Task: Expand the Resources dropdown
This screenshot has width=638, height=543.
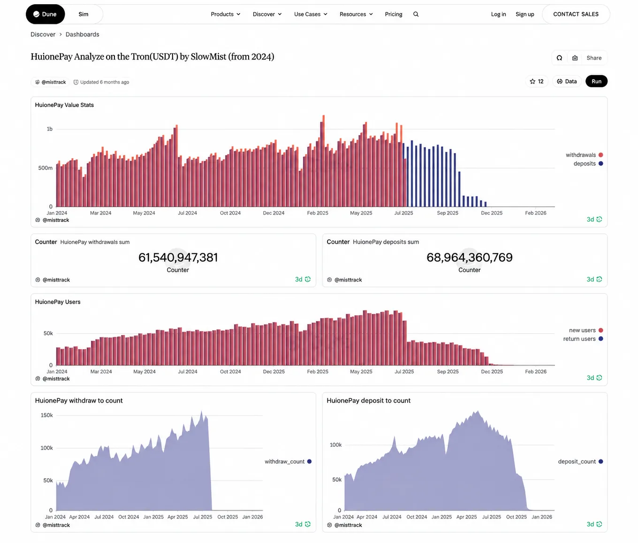Action: (356, 14)
